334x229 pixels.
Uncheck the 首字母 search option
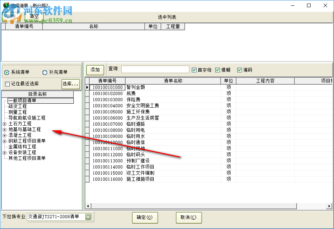(195, 69)
